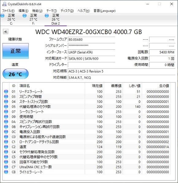178x183 pixels.
Task: Click the Disk 2 blue status orb
Action: point(47,16)
